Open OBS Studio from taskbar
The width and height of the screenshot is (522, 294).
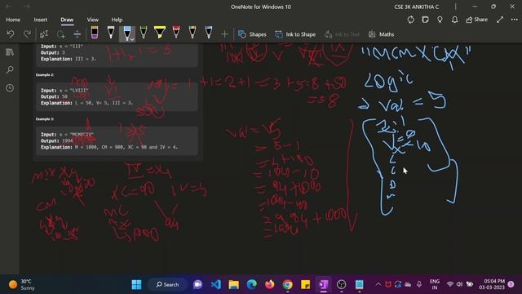click(x=341, y=284)
